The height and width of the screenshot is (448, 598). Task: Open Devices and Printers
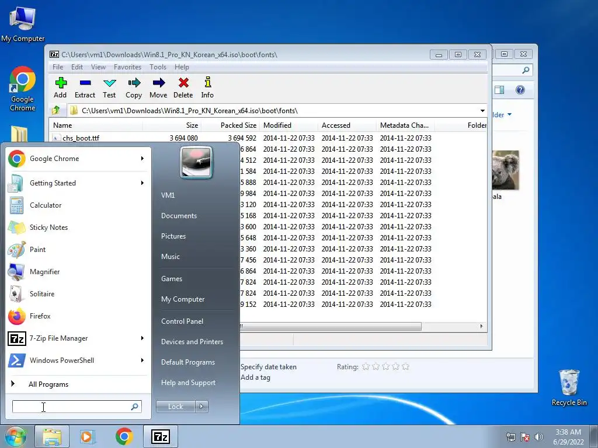[192, 342]
